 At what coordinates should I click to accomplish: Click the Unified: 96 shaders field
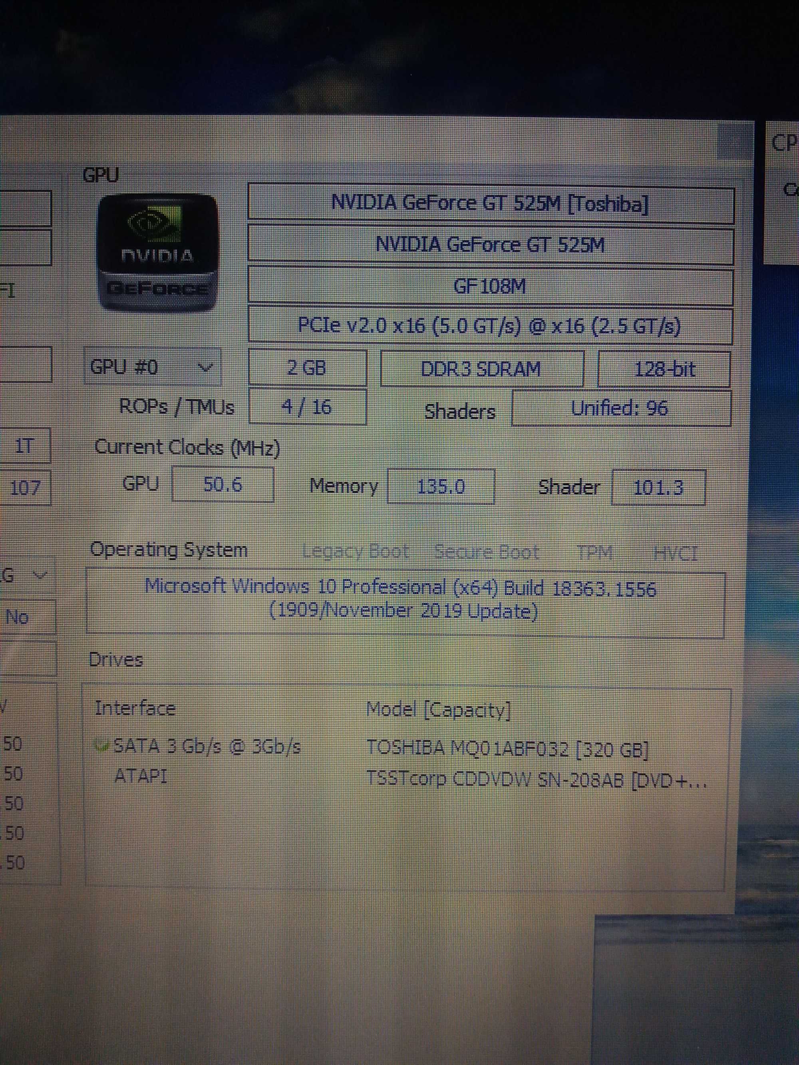(621, 408)
